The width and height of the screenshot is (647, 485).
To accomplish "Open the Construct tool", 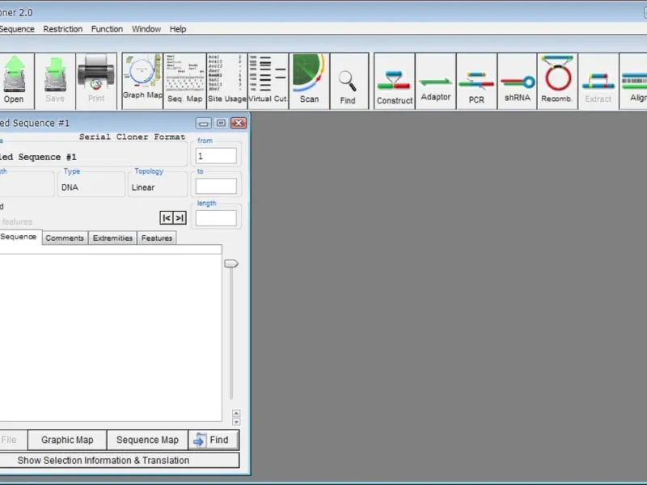I will pos(395,80).
